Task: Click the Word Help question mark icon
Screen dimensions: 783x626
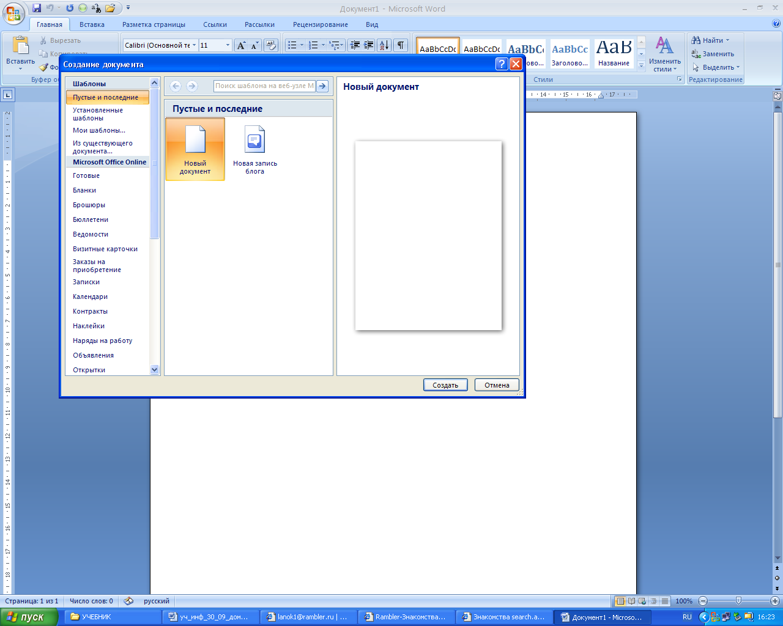Action: point(776,24)
